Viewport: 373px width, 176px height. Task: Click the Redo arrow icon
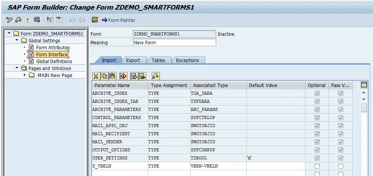click(x=82, y=20)
